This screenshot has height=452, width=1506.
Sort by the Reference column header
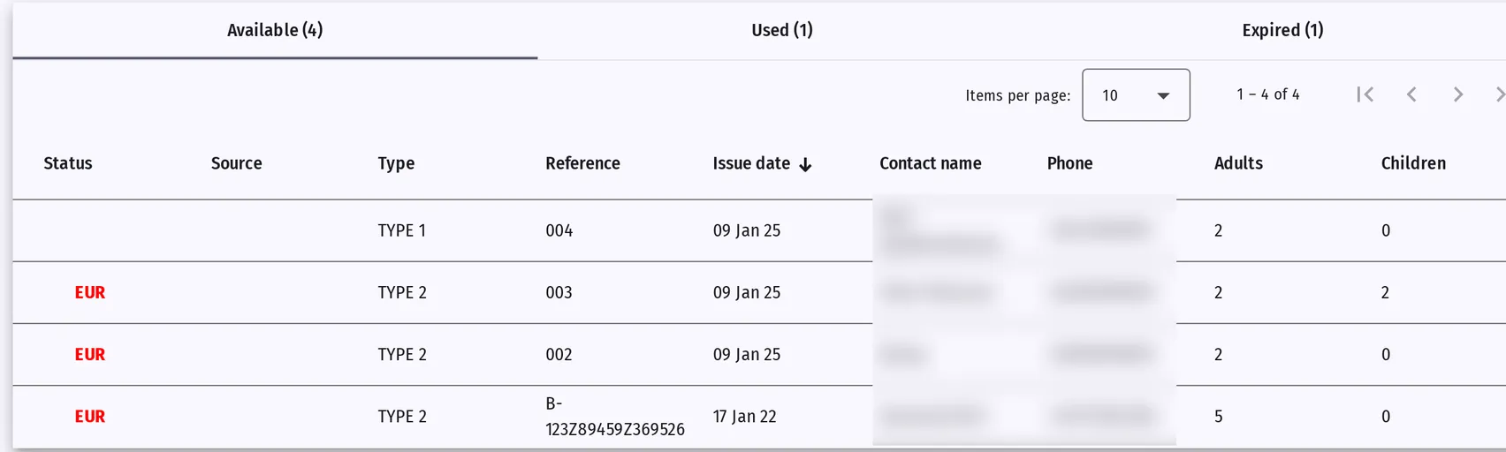pos(582,163)
